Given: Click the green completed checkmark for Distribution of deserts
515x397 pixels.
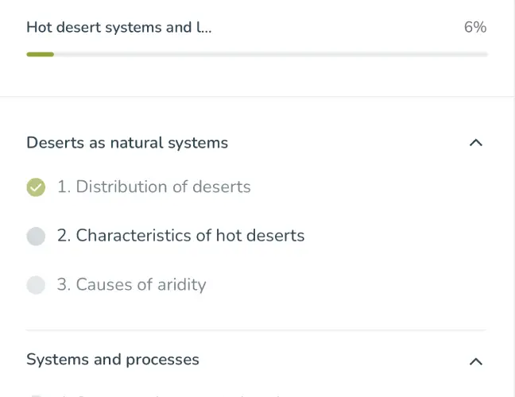Looking at the screenshot, I should (36, 187).
